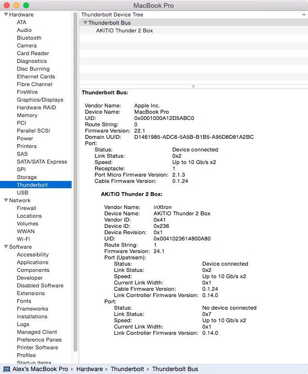Select PCI in the sidebar
Image resolution: width=308 pixels, height=374 pixels.
pyautogui.click(x=21, y=123)
